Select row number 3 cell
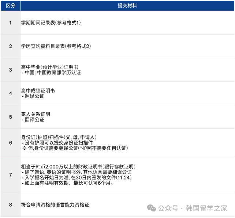The width and height of the screenshot is (235, 218). click(x=10, y=70)
